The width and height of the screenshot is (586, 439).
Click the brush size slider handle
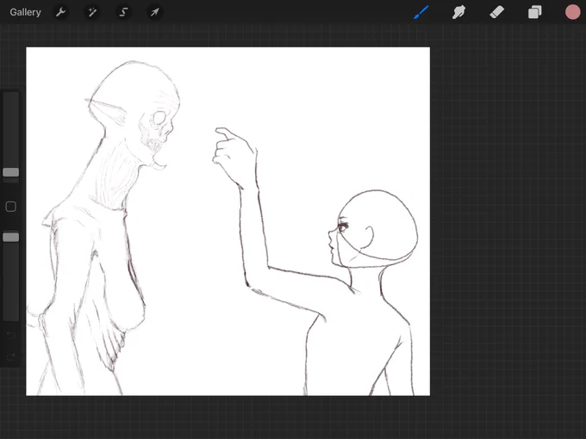[x=11, y=172]
